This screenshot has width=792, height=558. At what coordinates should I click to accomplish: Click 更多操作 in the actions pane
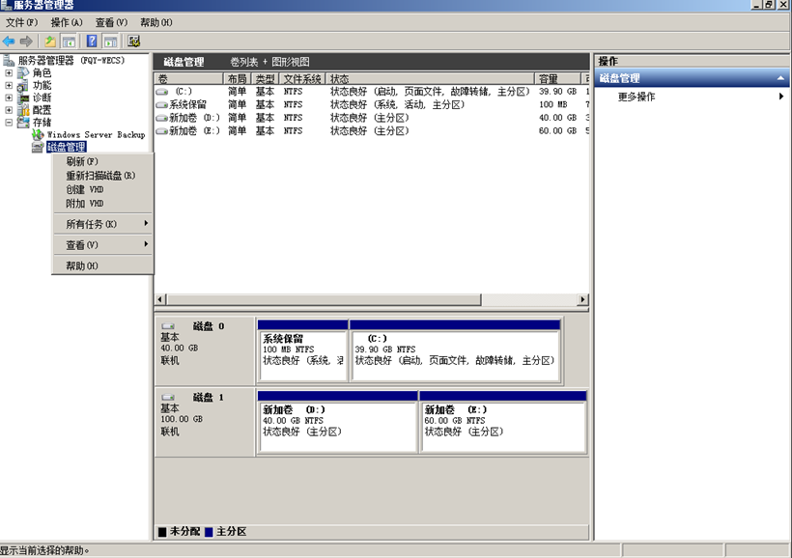click(x=636, y=97)
